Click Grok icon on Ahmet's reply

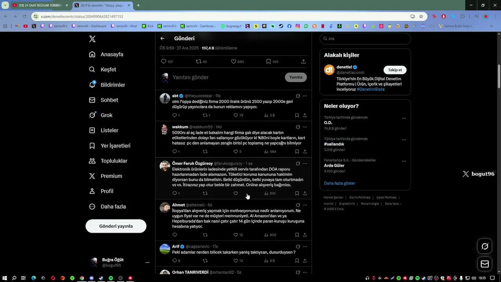[298, 205]
